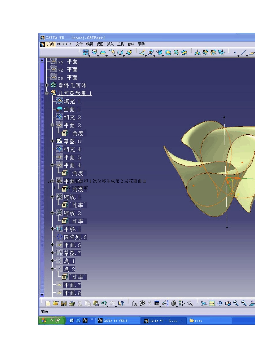
Task: Select the 圆阵列.6 tree item
Action: pos(71,237)
